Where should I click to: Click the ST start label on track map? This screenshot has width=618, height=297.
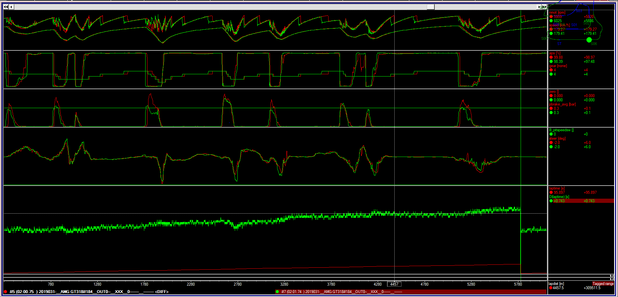click(559, 44)
